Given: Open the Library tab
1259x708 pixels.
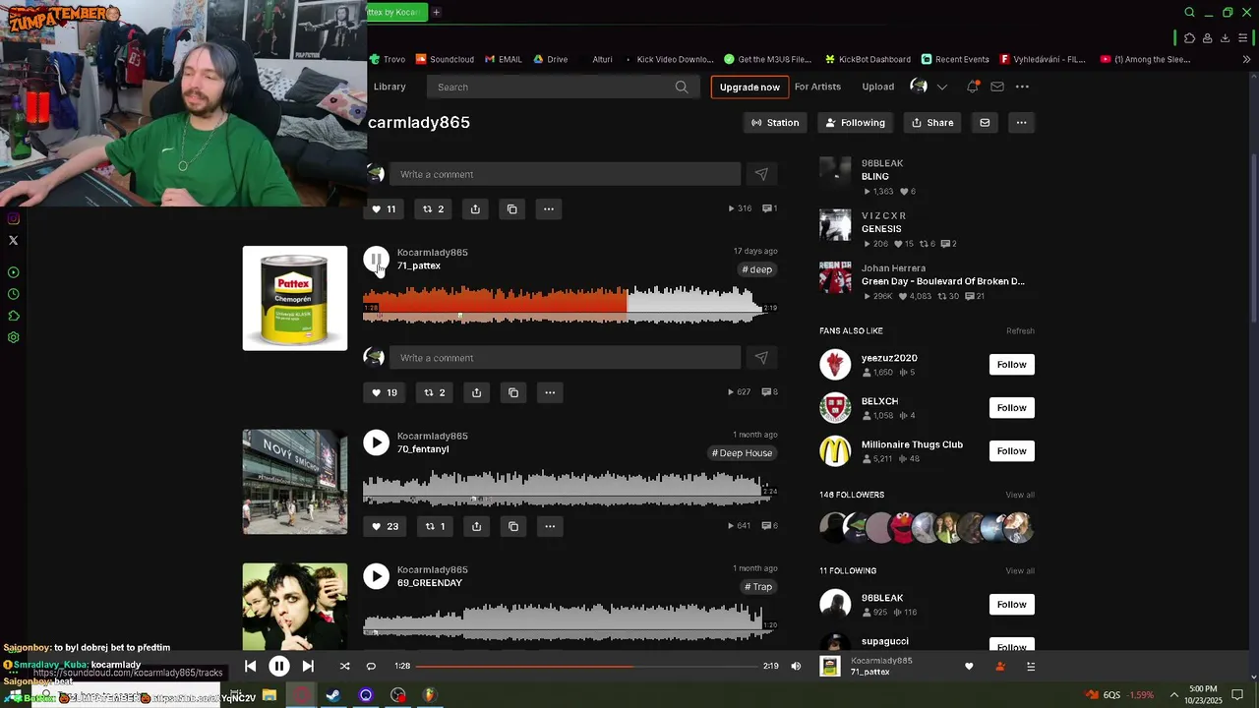Looking at the screenshot, I should coord(390,87).
